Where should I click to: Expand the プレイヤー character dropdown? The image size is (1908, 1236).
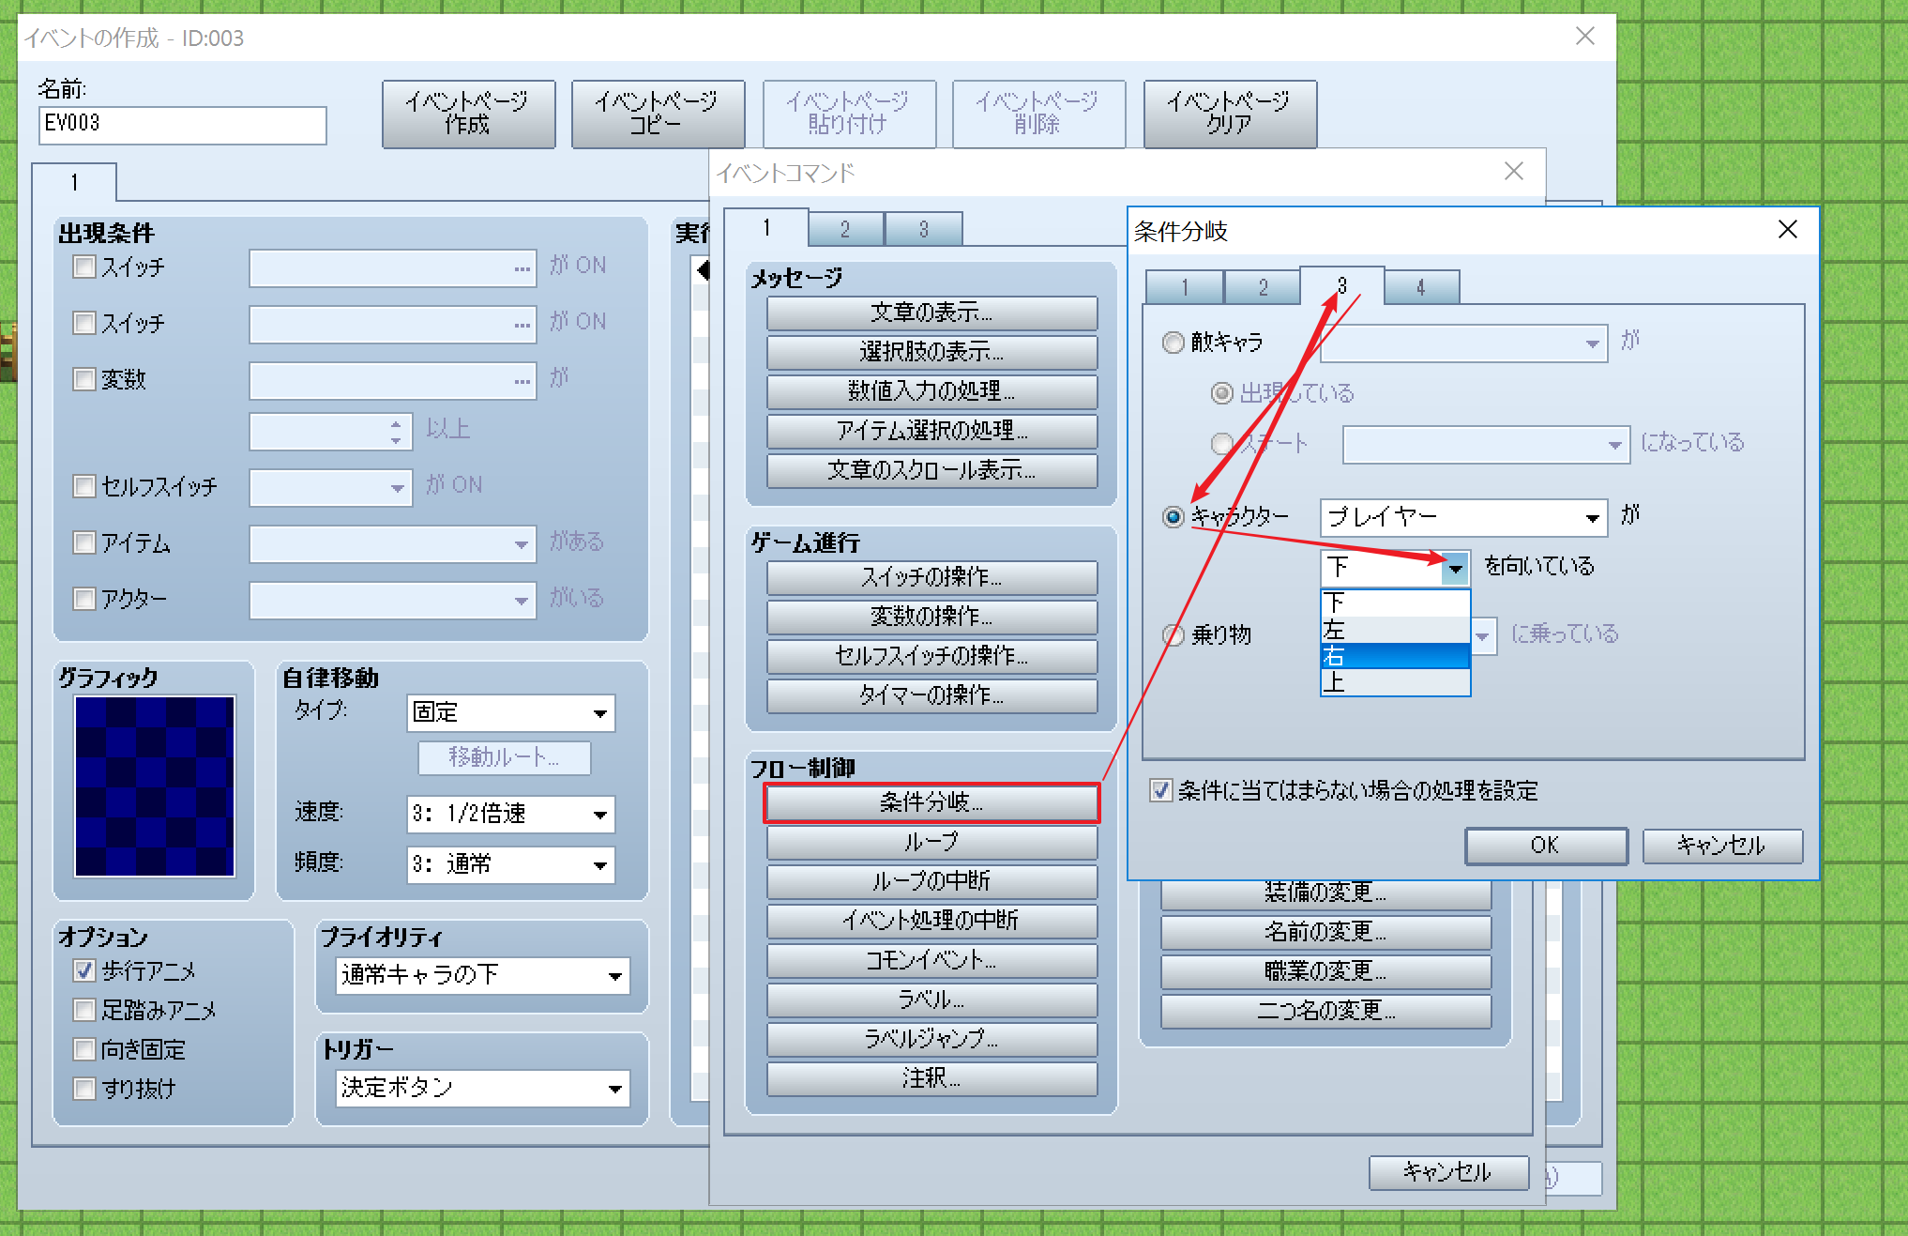pyautogui.click(x=1592, y=518)
